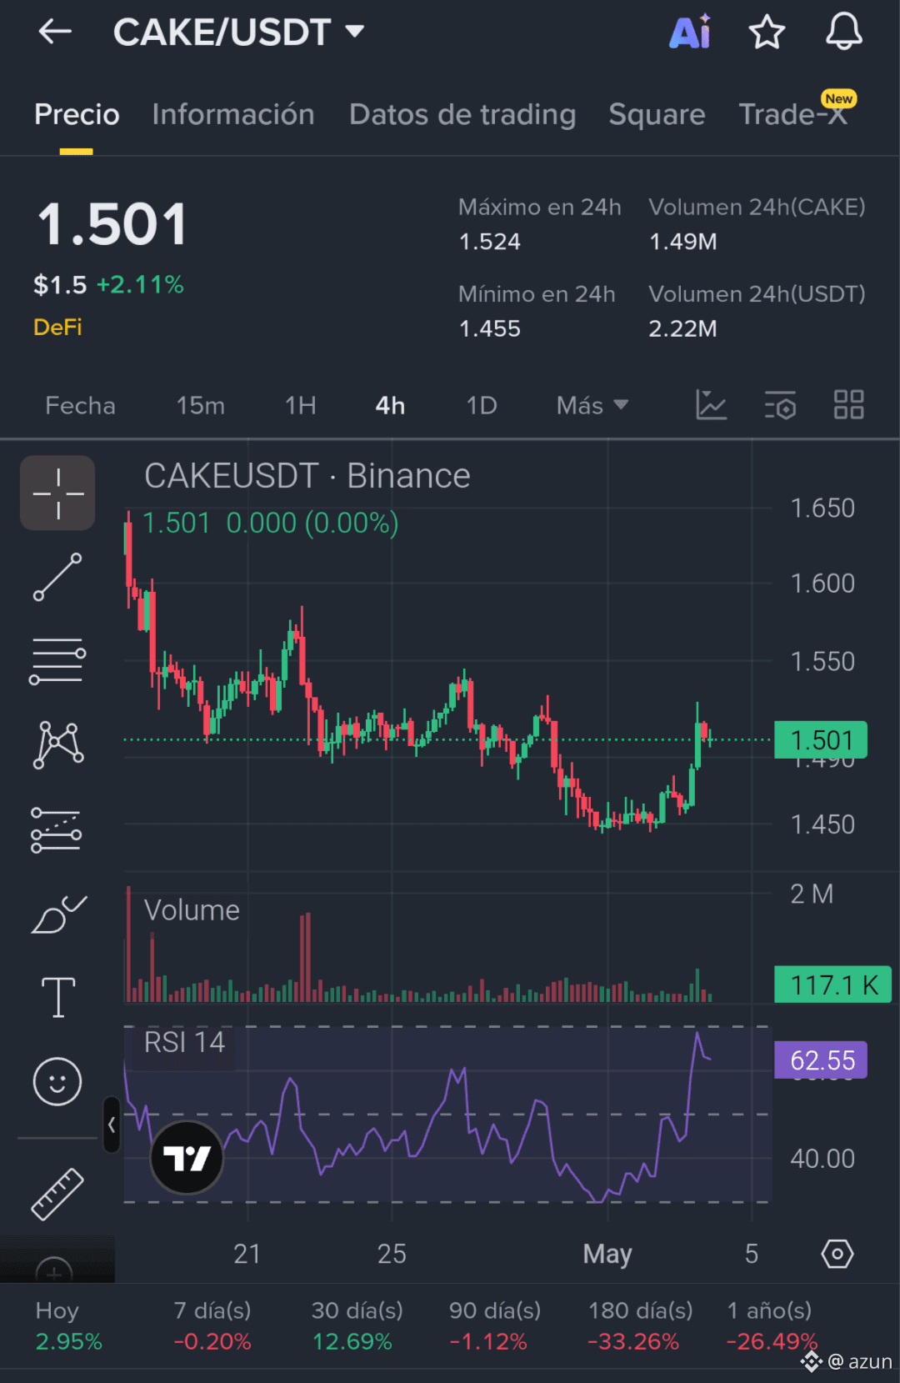Expand the Más intervals dropdown

click(592, 405)
